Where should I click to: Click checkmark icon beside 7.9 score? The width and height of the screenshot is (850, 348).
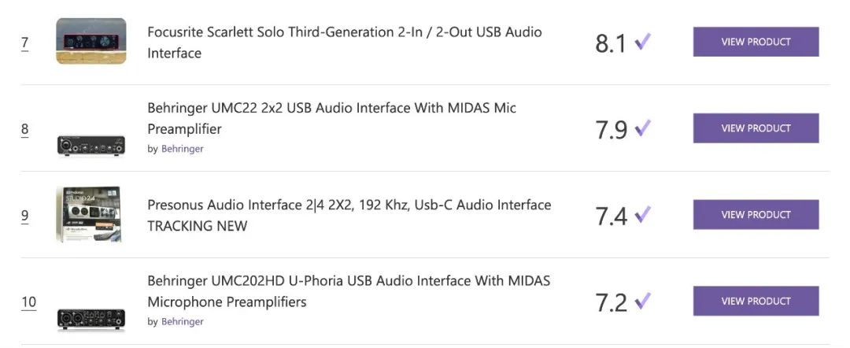click(x=643, y=128)
